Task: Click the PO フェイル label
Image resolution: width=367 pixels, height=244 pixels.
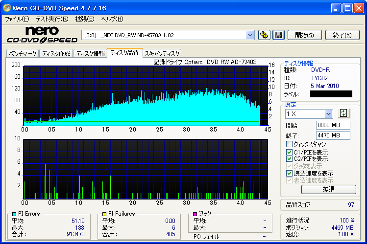Action: point(207,237)
